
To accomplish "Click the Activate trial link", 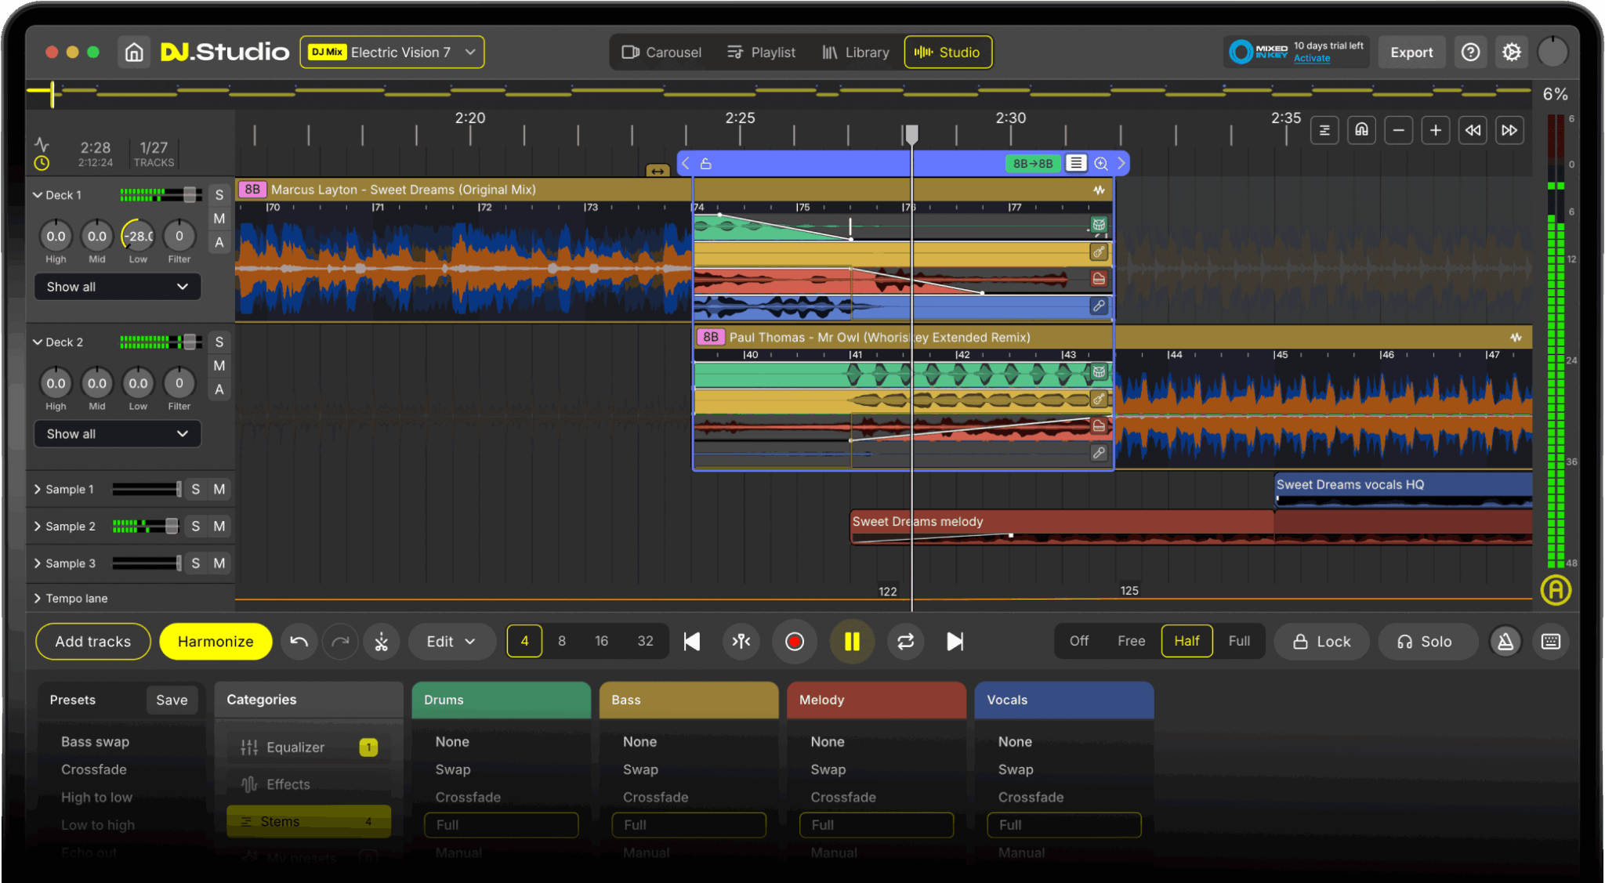I will coord(1311,59).
